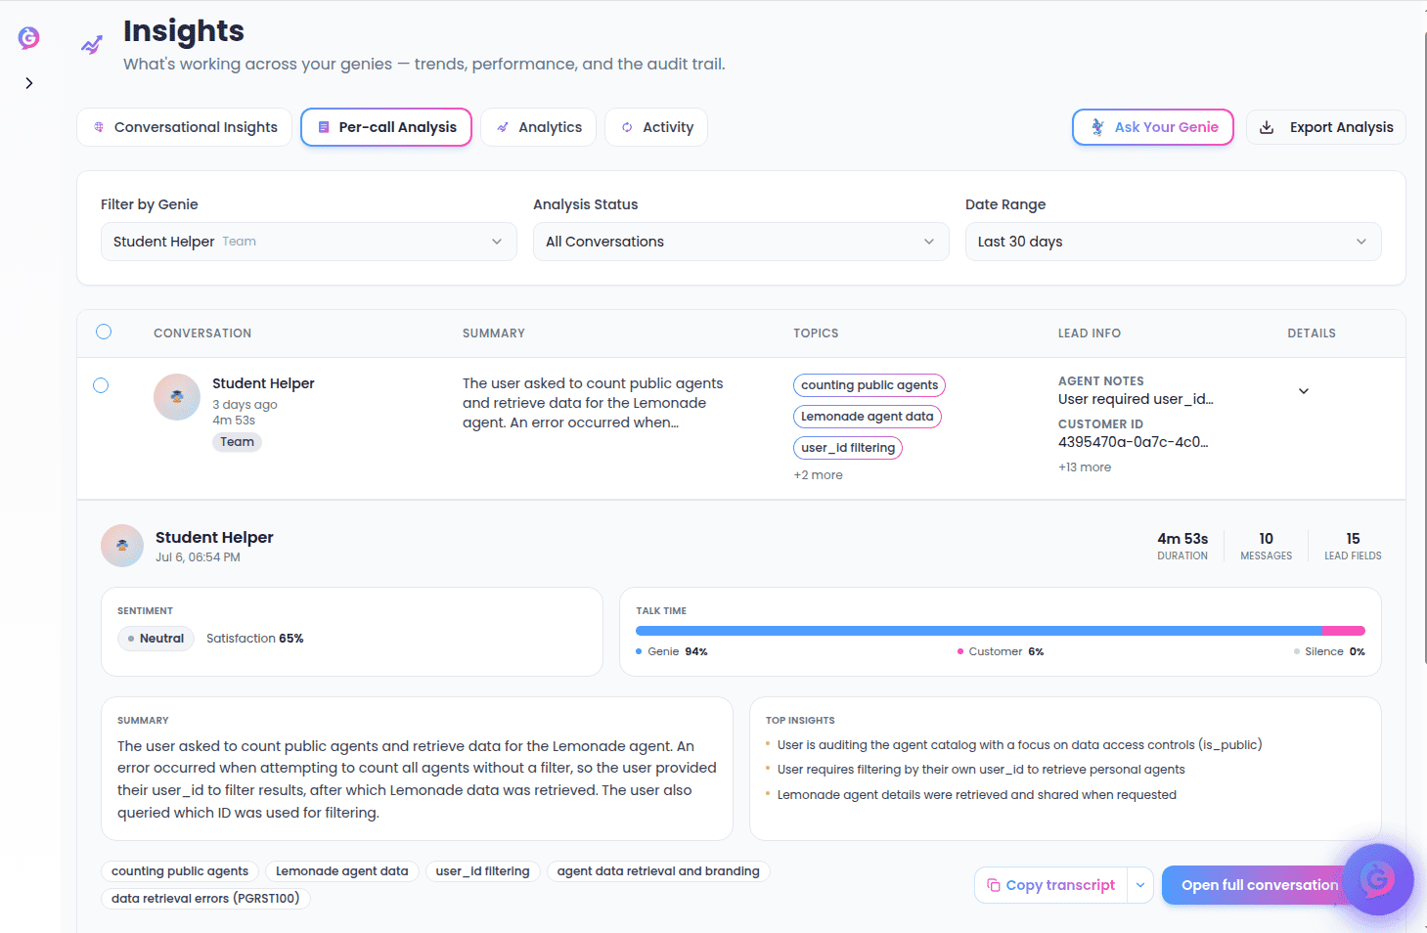Select the Student Helper conversation row checkbox

[101, 385]
